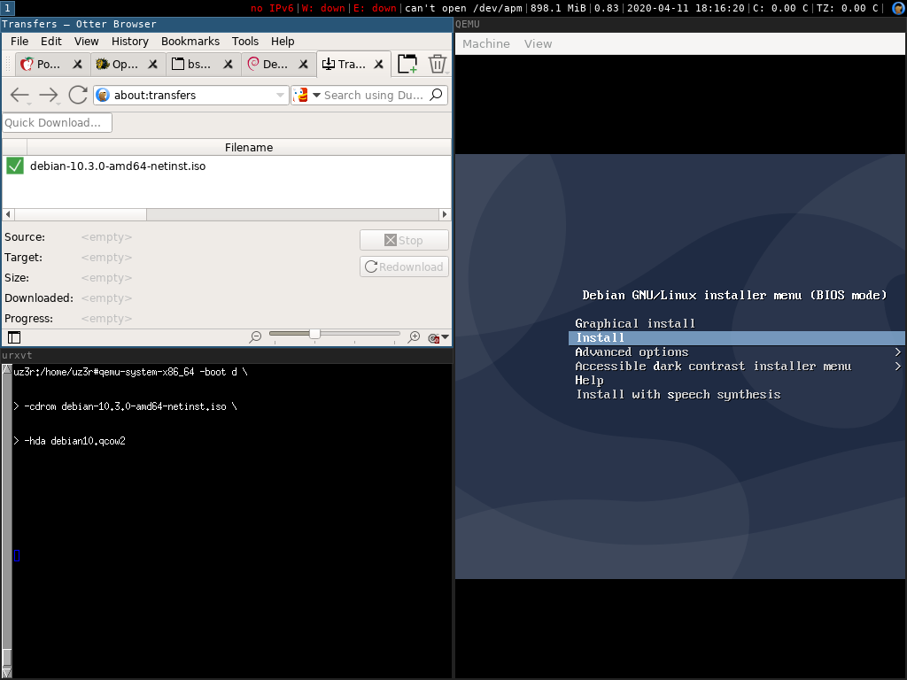Click the zoom in magnifier in the status bar
907x680 pixels.
point(414,337)
